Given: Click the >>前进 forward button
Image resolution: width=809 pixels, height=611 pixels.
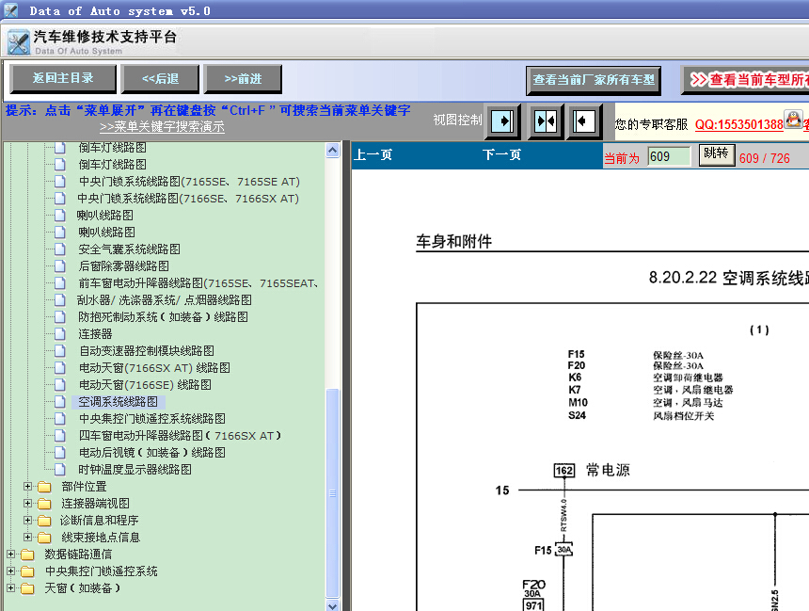Looking at the screenshot, I should click(x=243, y=79).
